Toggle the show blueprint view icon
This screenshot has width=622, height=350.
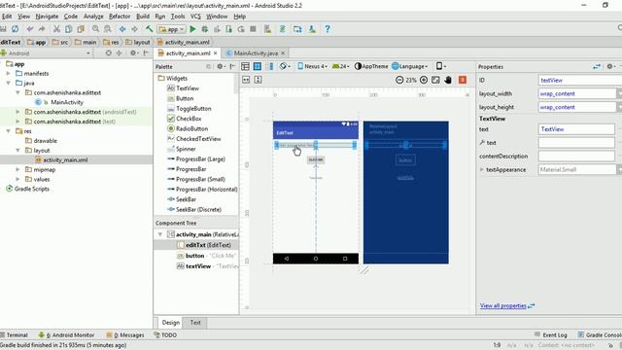[257, 66]
